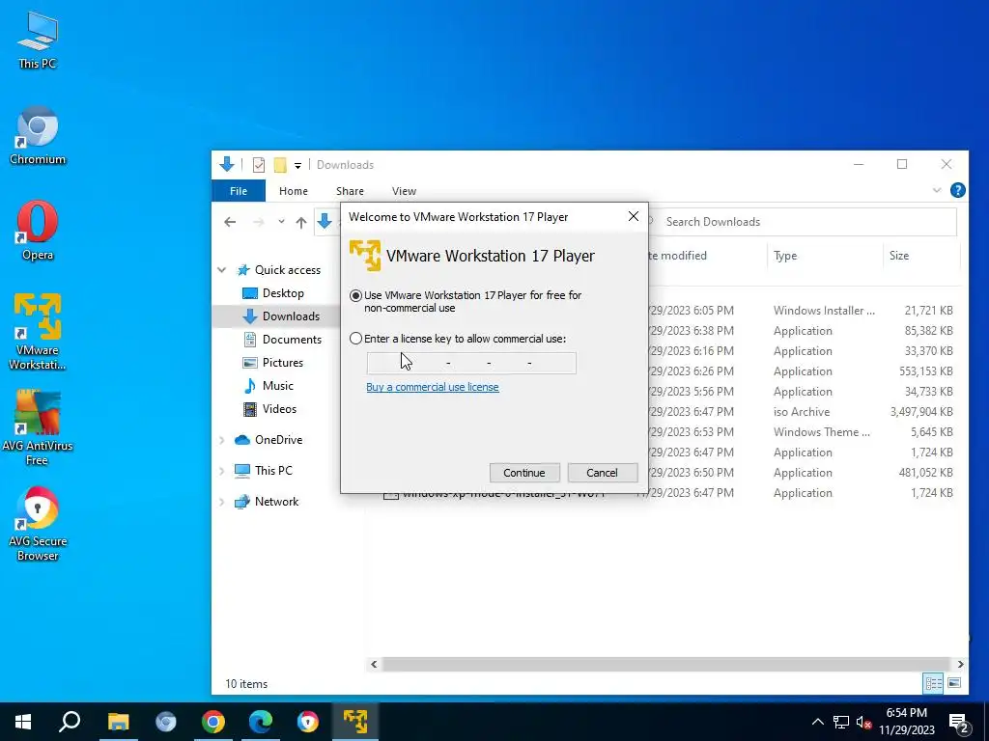Select free non-commercial use radio option
This screenshot has height=741, width=989.
(355, 295)
